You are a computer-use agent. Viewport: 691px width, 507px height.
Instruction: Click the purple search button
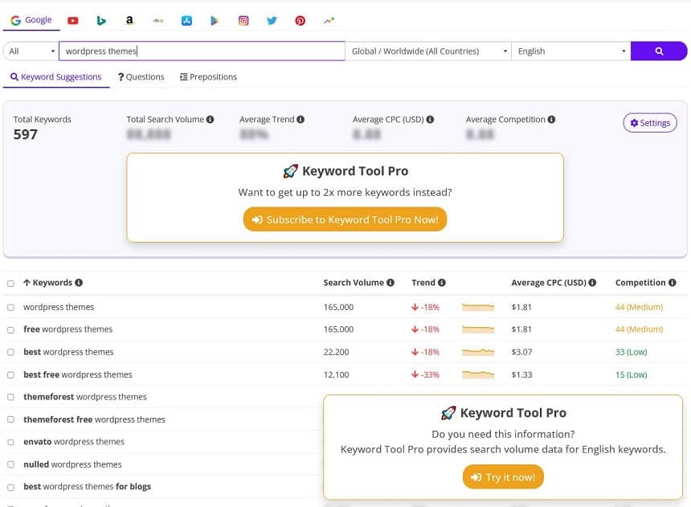pyautogui.click(x=659, y=51)
